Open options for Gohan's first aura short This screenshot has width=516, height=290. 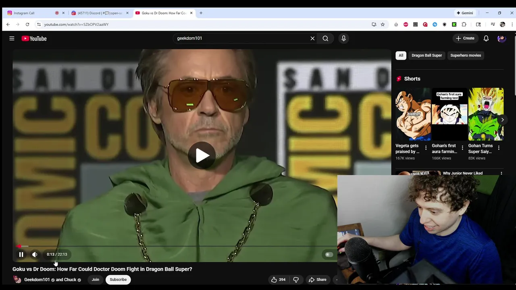pyautogui.click(x=462, y=148)
